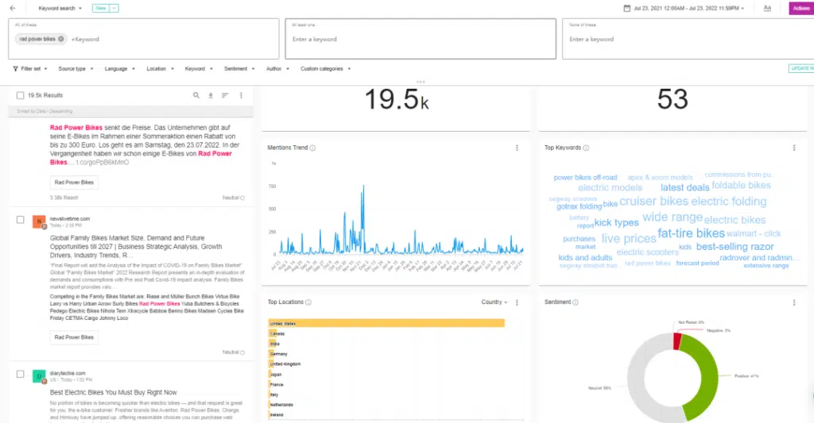Screen dimensions: 814x423
Task: Remove the 'rad power bikes' keyword chip
Action: tap(60, 39)
